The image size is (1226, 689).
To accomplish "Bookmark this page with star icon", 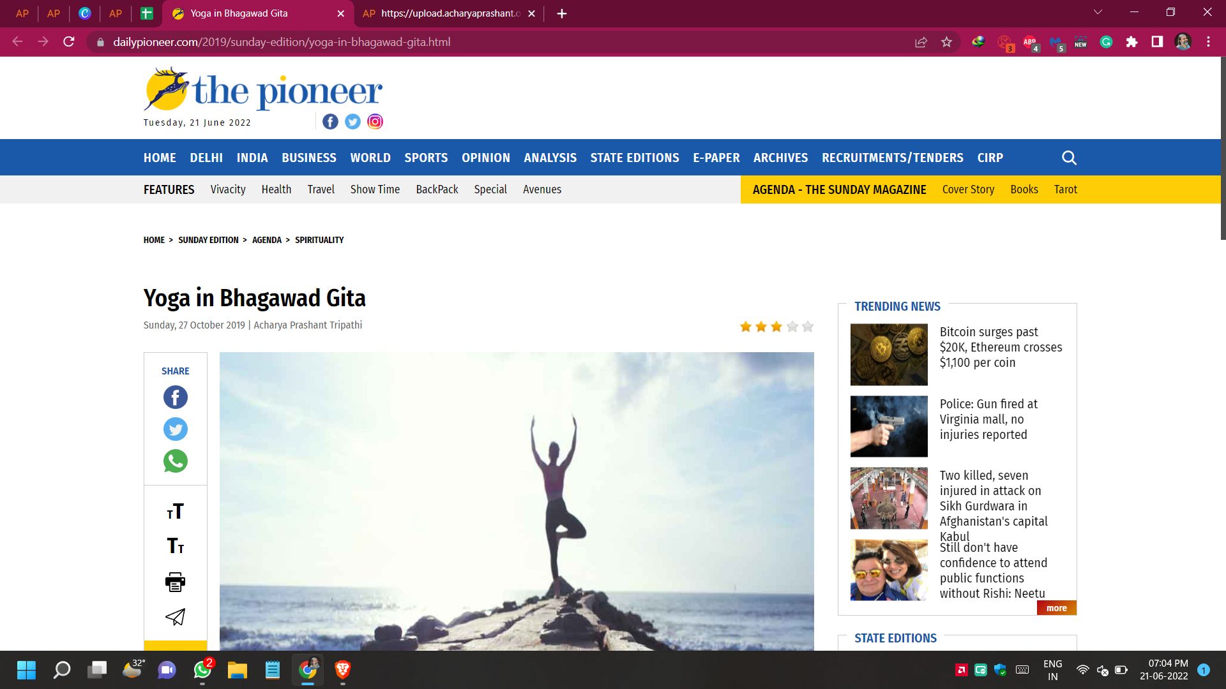I will 947,42.
